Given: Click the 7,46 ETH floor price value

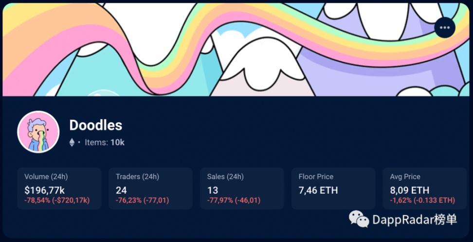Looking at the screenshot, I should [318, 190].
